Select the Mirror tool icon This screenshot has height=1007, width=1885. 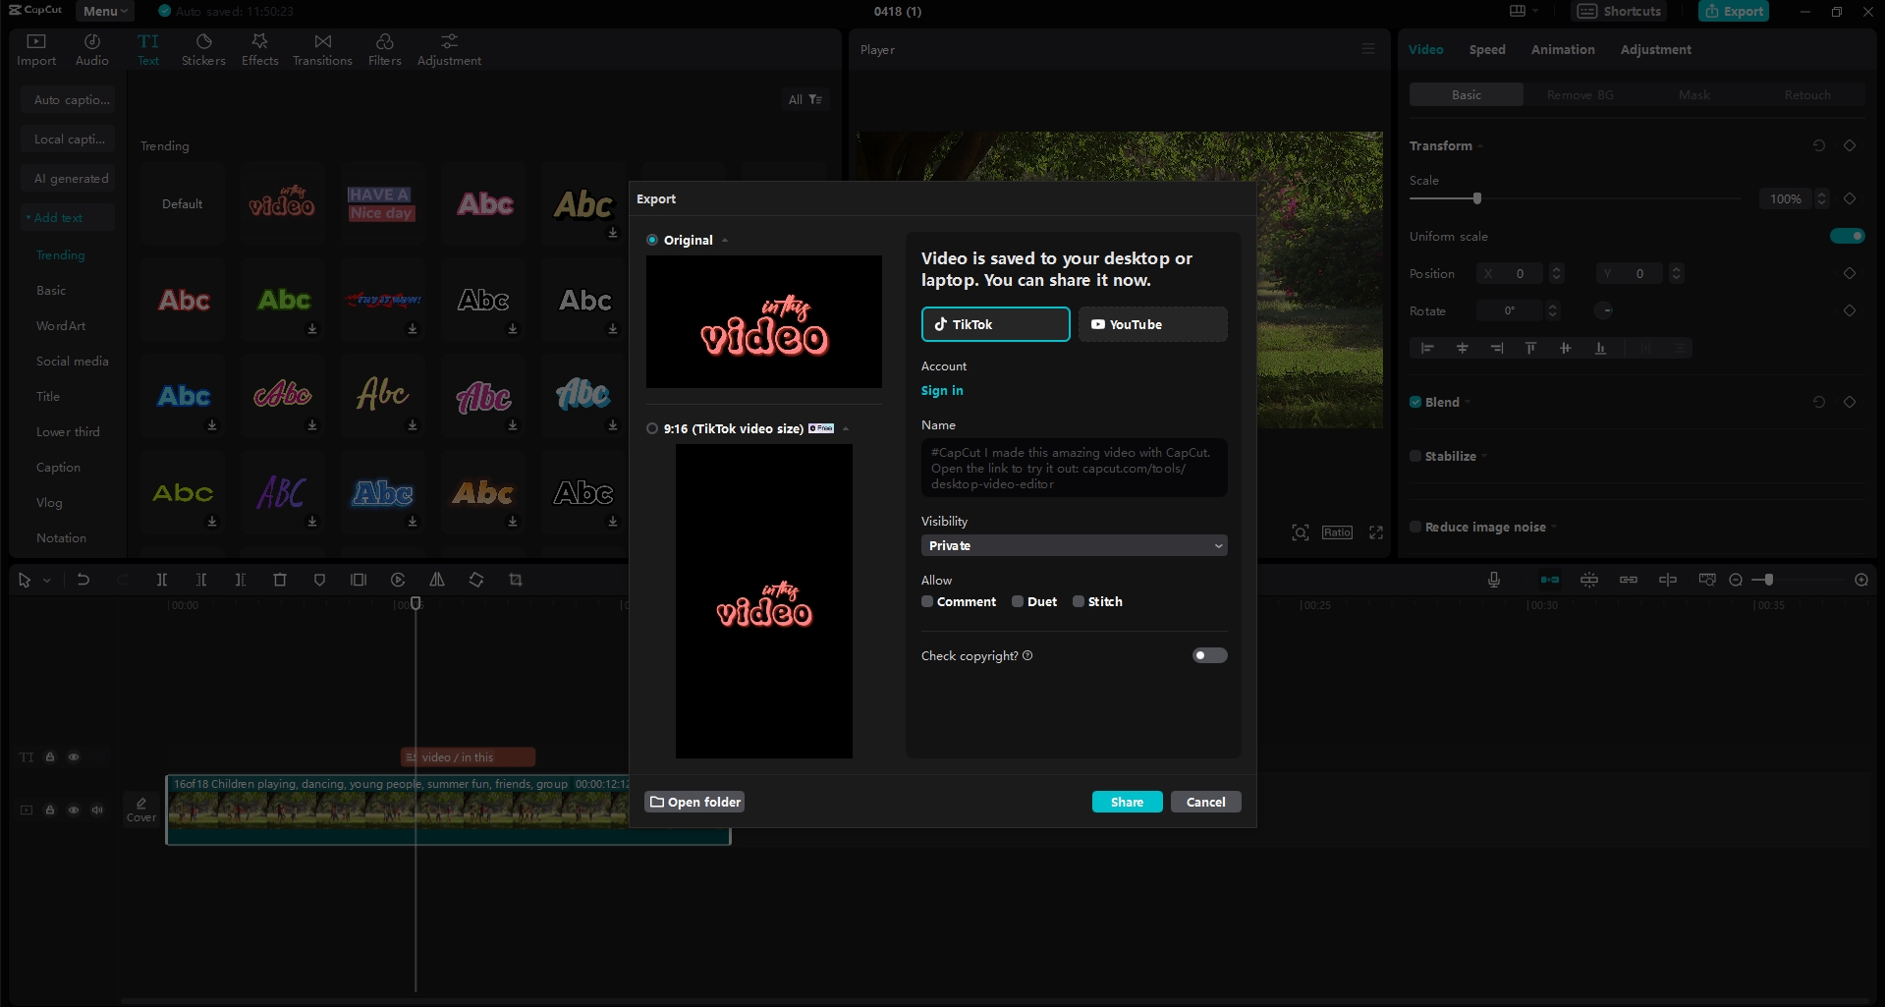437,580
